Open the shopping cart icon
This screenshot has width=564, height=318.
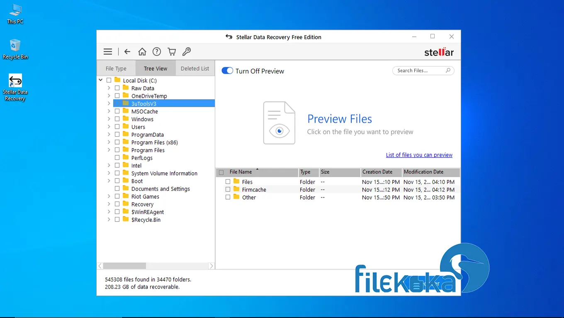coord(172,52)
